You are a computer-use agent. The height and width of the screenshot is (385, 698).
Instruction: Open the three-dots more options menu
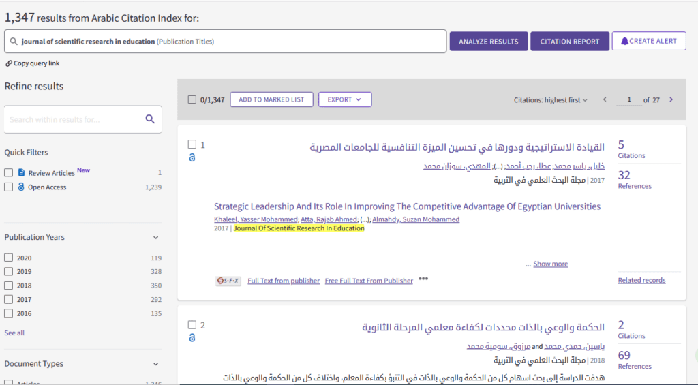point(423,279)
